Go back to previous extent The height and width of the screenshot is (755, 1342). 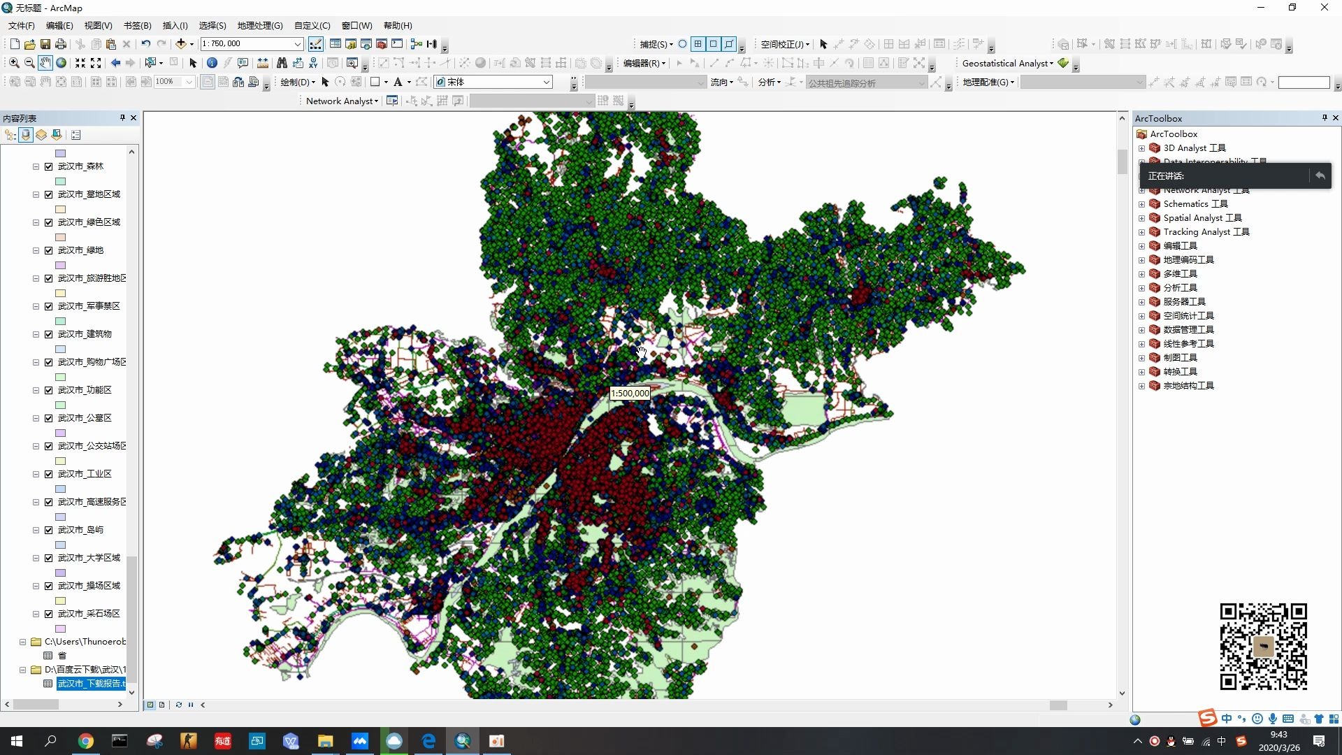pyautogui.click(x=115, y=63)
